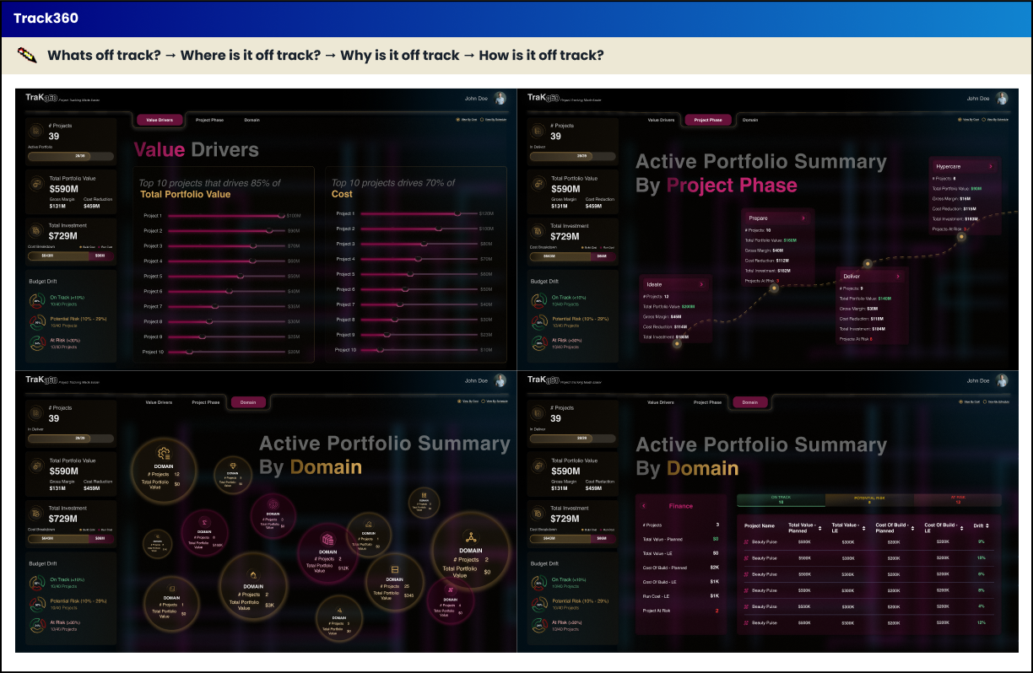
Task: Click Total Portfolio Value icon in Project Phase panel
Action: 538,184
